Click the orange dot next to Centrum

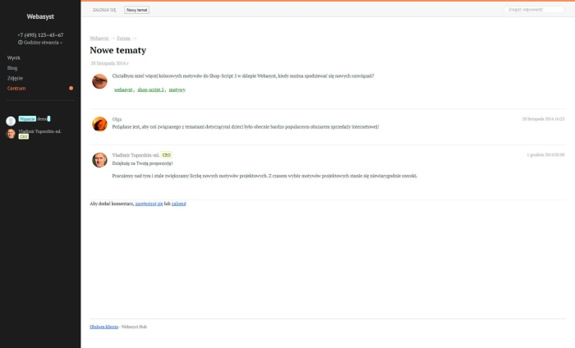point(71,88)
